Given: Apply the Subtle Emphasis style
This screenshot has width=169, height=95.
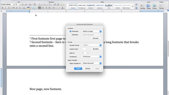Looking at the screenshot, I should 126,6.
